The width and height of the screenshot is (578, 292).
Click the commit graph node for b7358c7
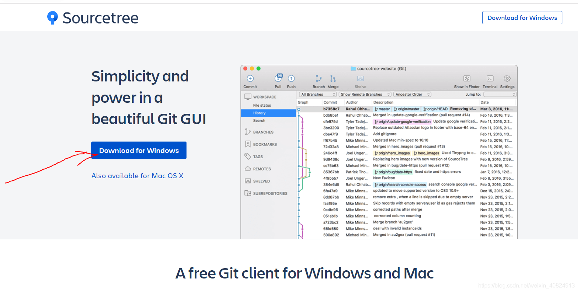tap(299, 110)
